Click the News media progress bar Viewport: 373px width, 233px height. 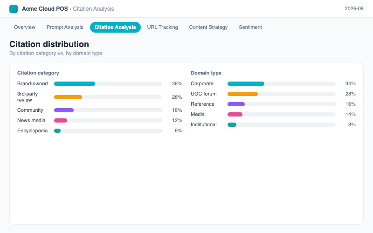pyautogui.click(x=108, y=120)
